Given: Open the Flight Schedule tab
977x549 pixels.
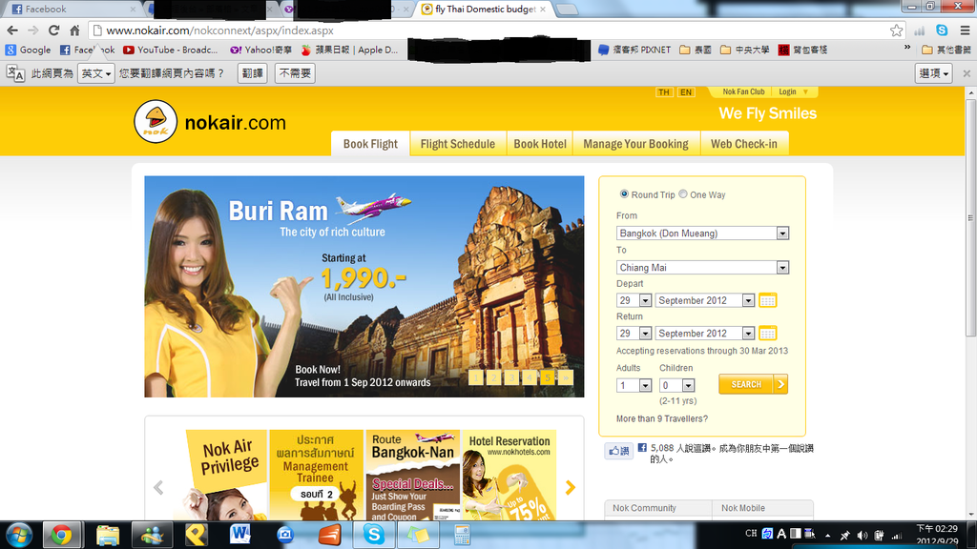Looking at the screenshot, I should 458,144.
